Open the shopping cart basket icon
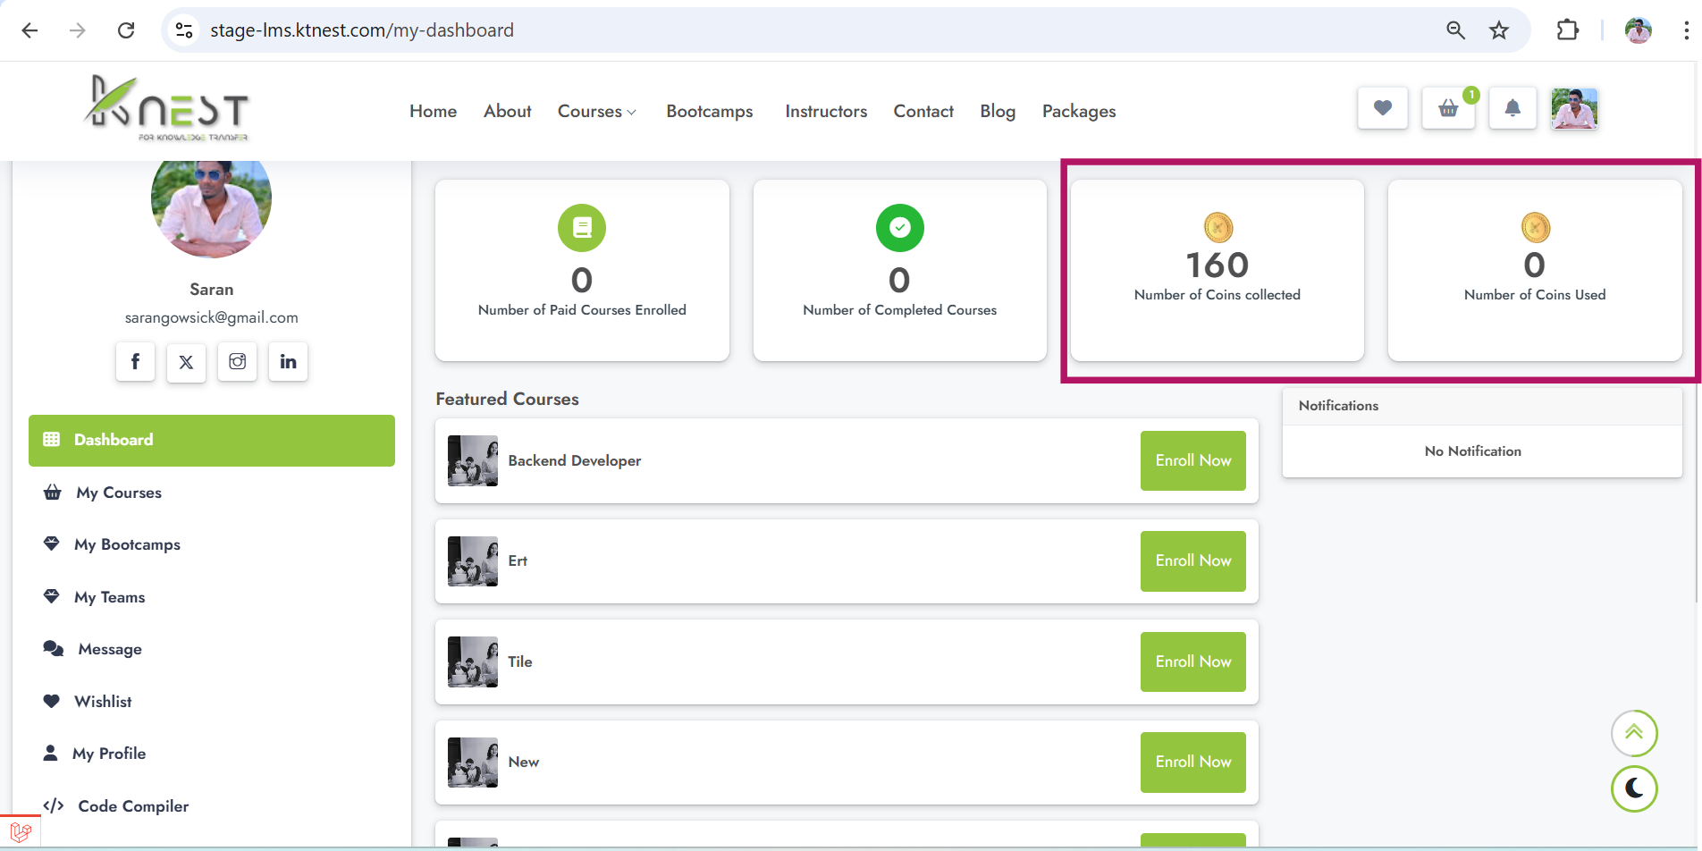1702x851 pixels. click(1448, 108)
